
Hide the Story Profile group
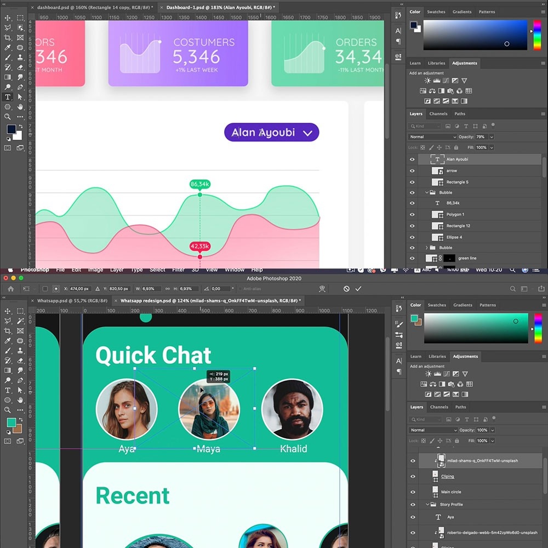(x=413, y=505)
